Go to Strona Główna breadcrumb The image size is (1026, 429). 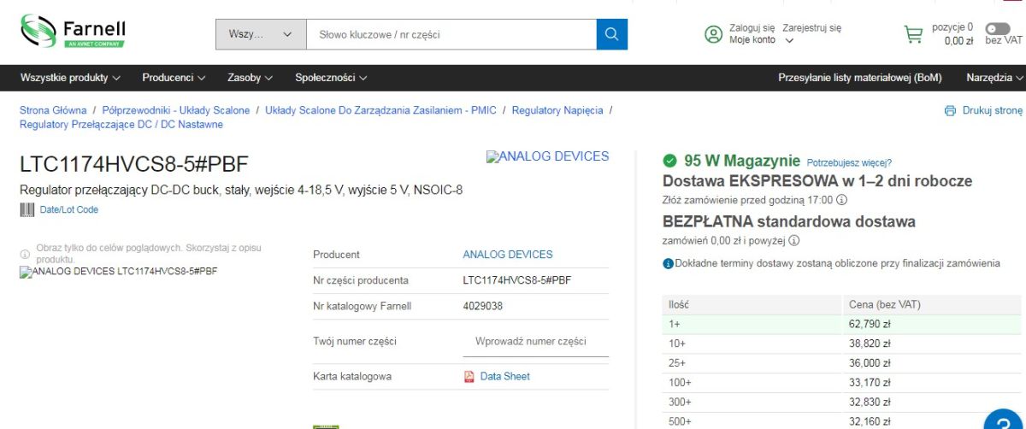coord(53,110)
